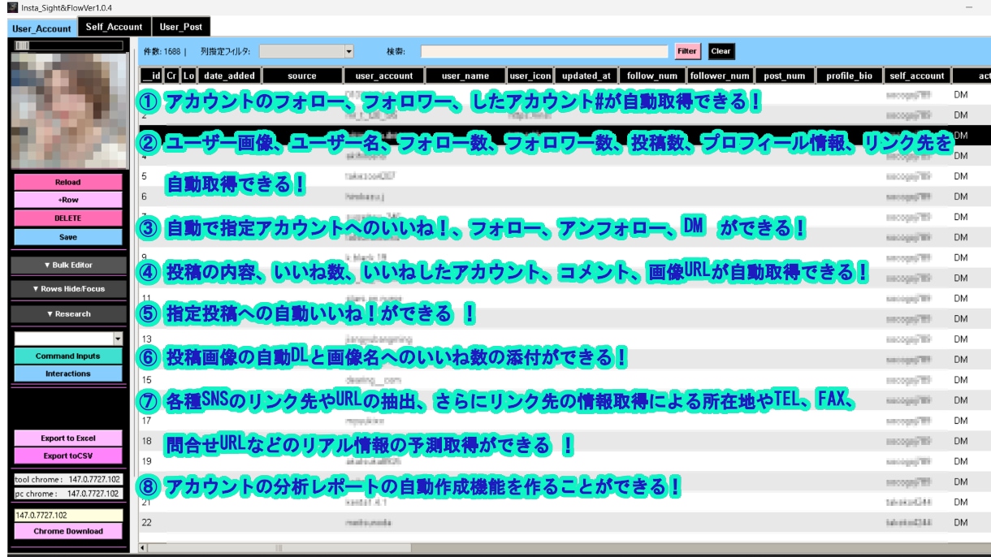Select the row with id 18
Screen dimensions: 991x557
tap(565, 441)
